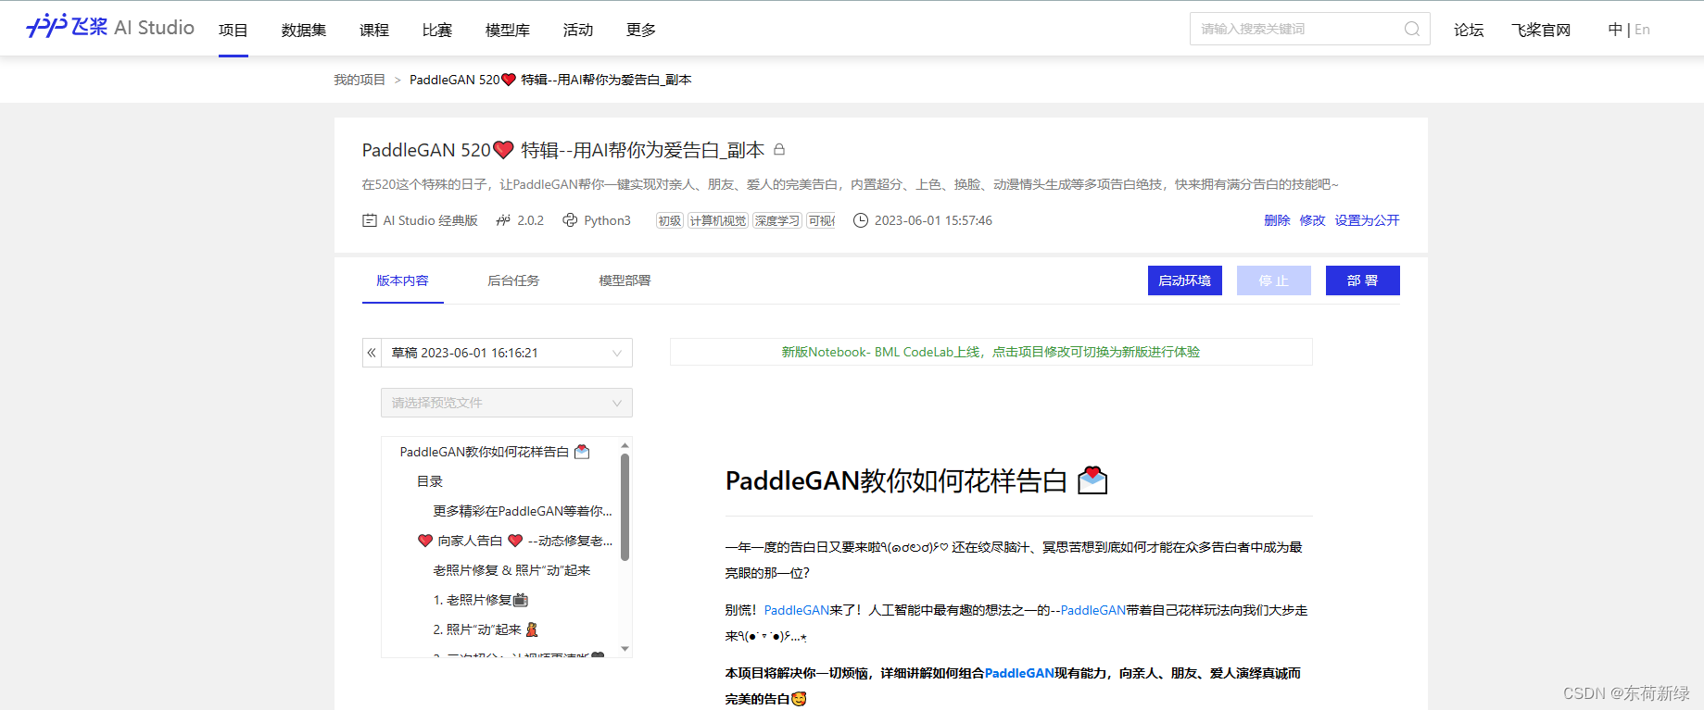This screenshot has width=1704, height=710.
Task: Open 比赛 in top navigation
Action: click(437, 30)
